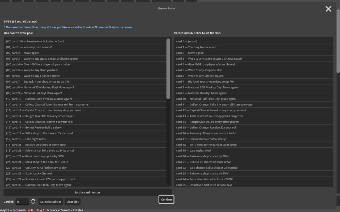Select card 12 Capital Chance in All cards
The width and height of the screenshot is (340, 212).
point(254,110)
